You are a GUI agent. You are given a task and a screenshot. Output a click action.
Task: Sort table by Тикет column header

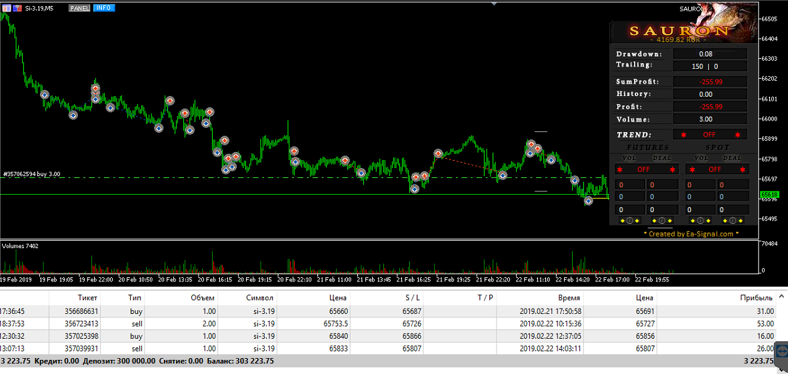pos(87,297)
